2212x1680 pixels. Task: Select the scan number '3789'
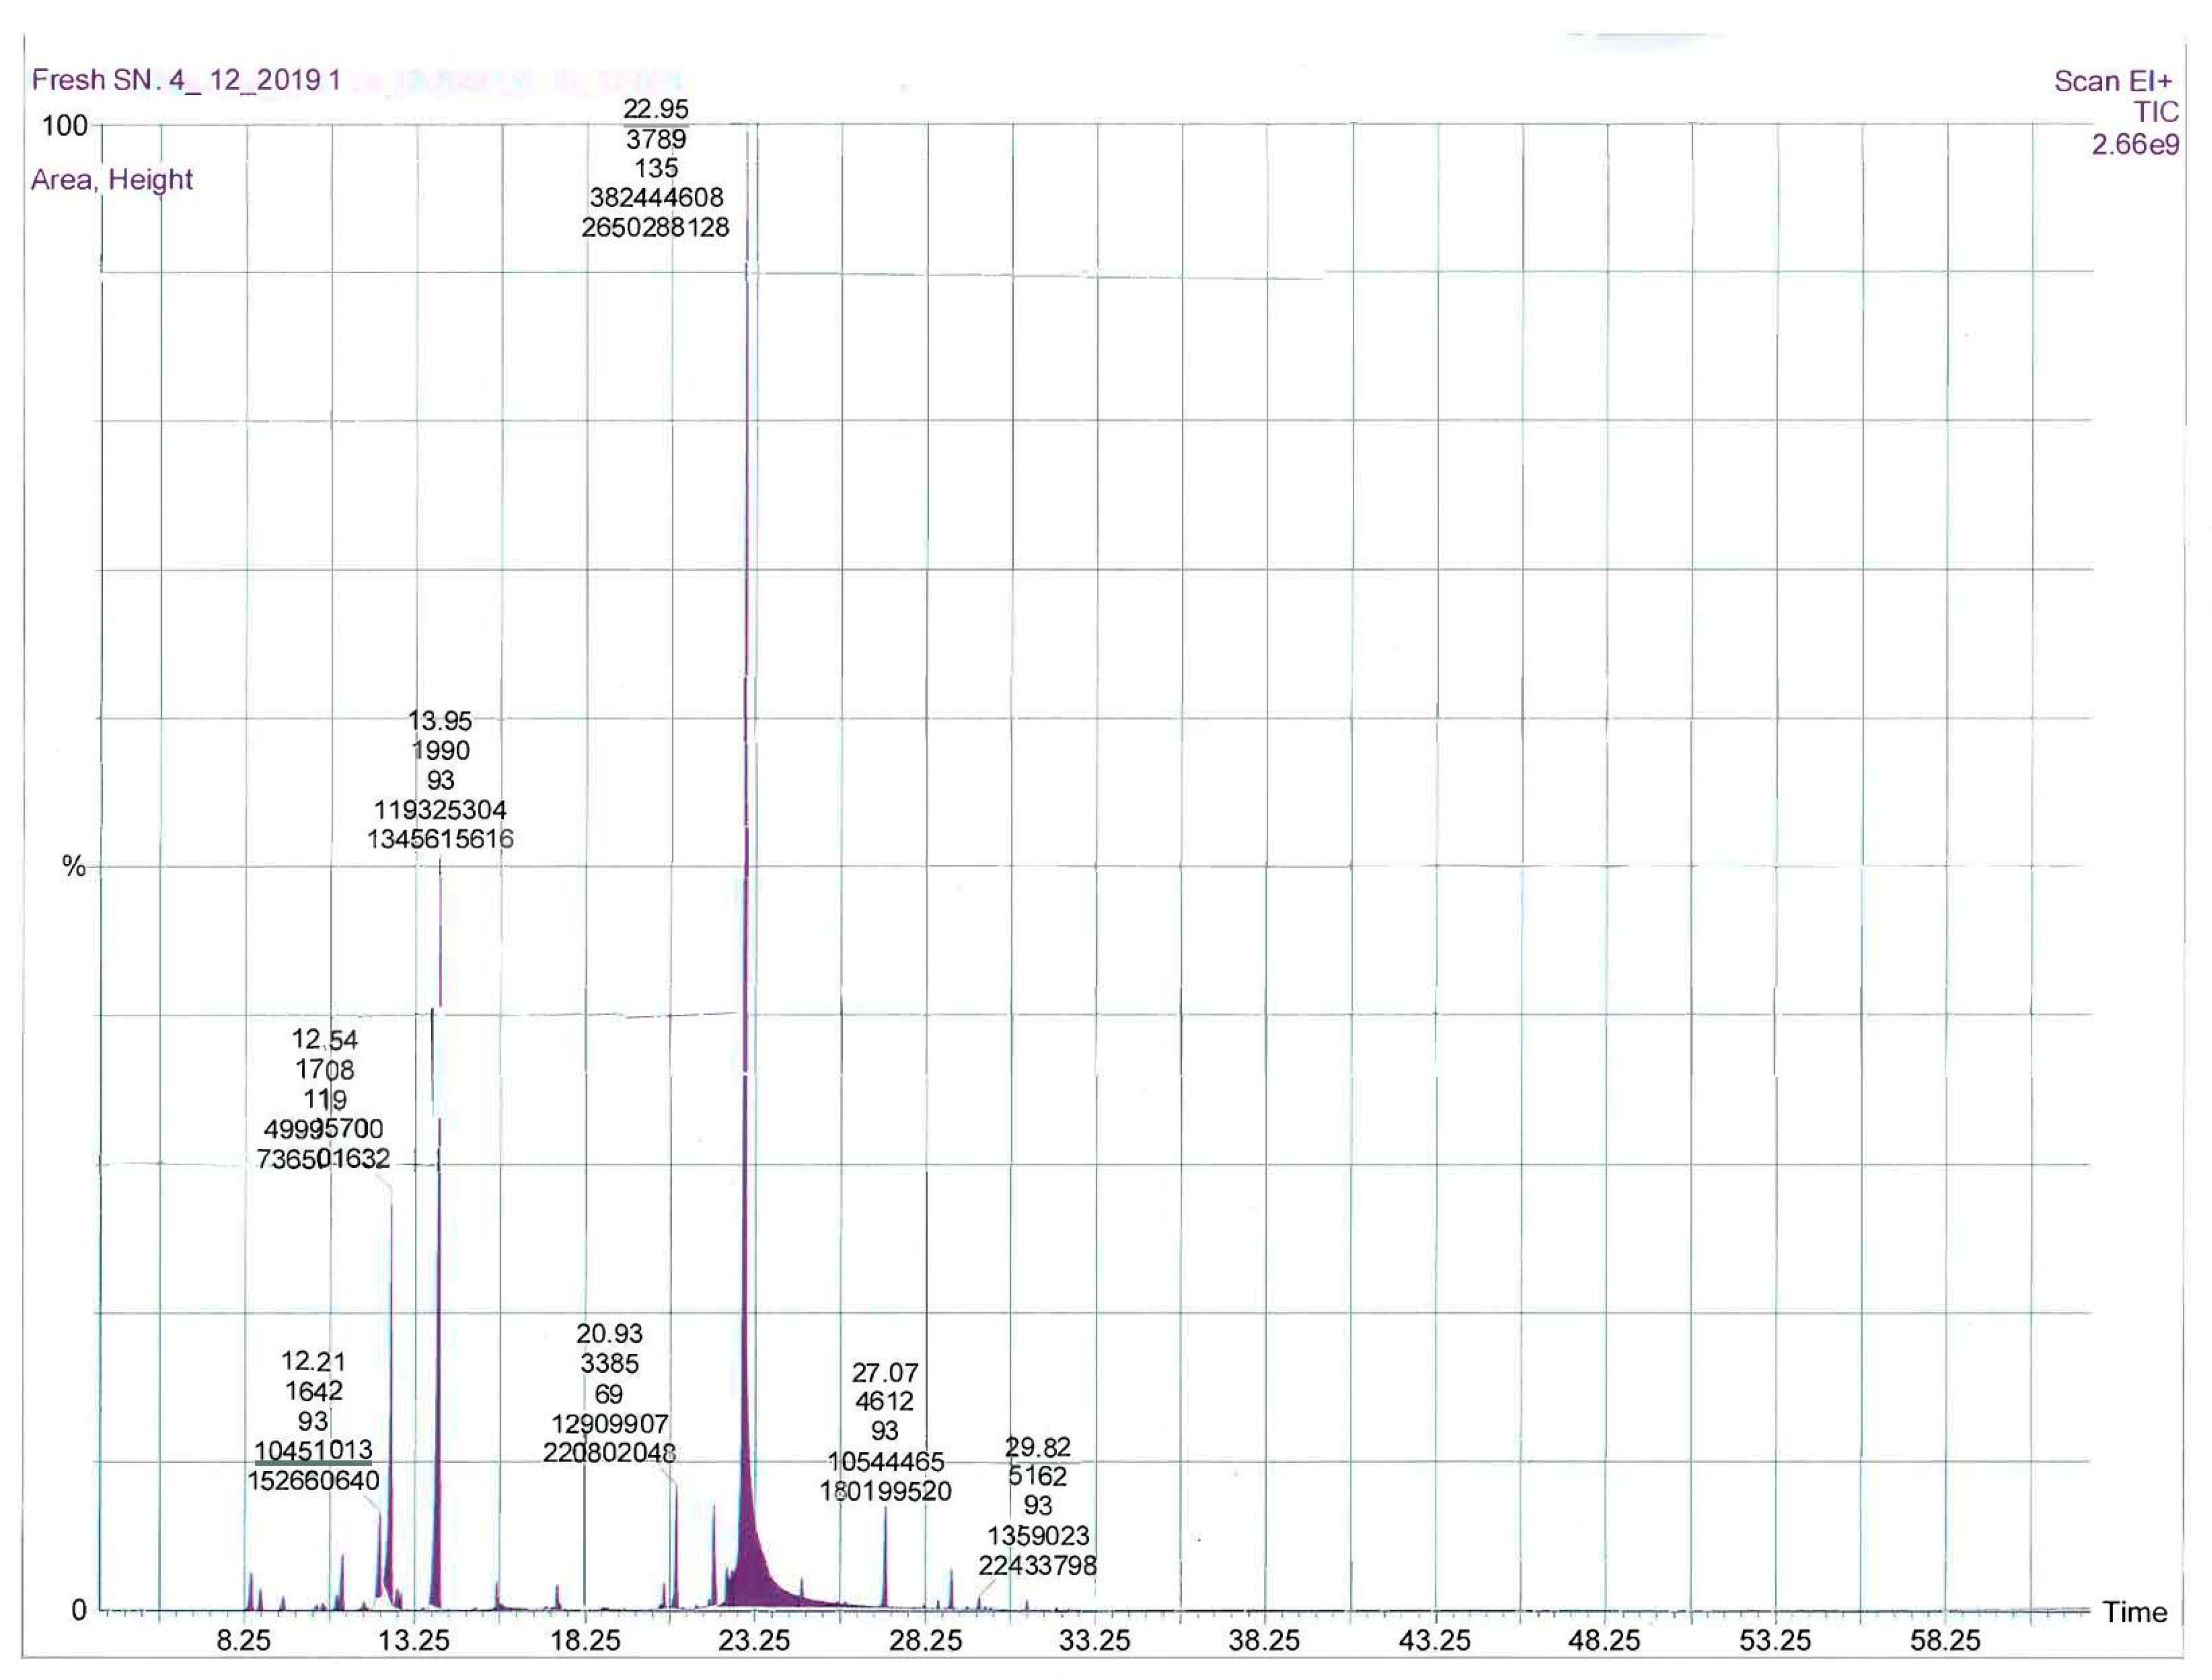point(656,139)
